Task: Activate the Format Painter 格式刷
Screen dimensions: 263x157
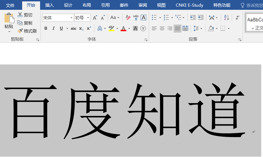Action: tap(27, 31)
